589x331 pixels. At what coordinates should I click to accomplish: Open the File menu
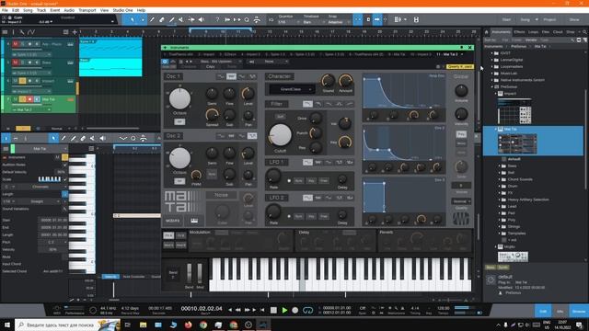click(5, 10)
